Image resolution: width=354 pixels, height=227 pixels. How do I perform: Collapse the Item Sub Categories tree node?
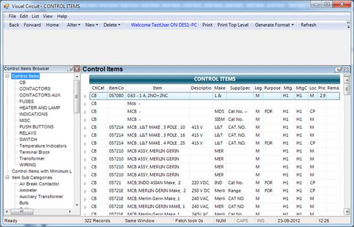coord(7,177)
